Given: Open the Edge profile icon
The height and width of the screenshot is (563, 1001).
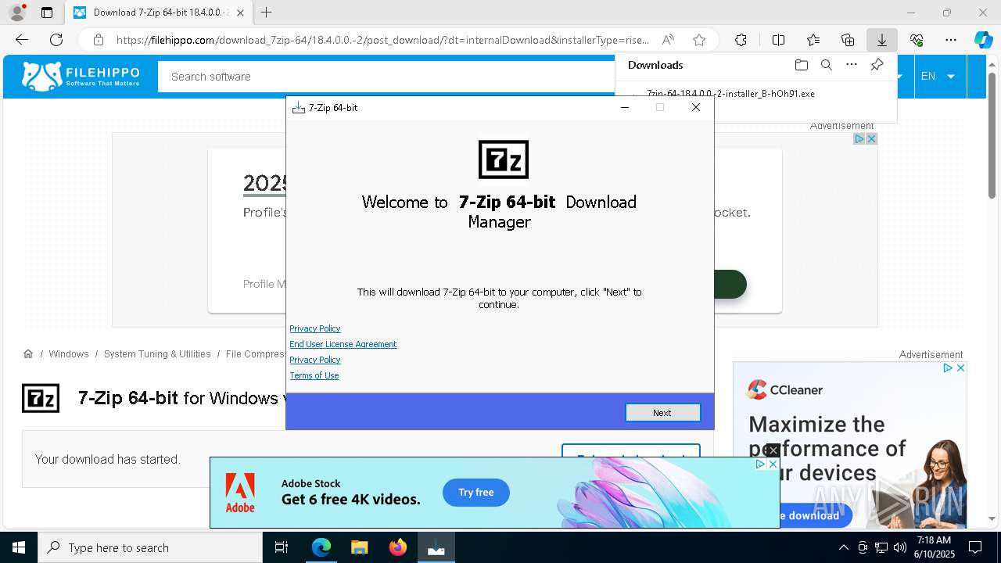Looking at the screenshot, I should click(17, 13).
